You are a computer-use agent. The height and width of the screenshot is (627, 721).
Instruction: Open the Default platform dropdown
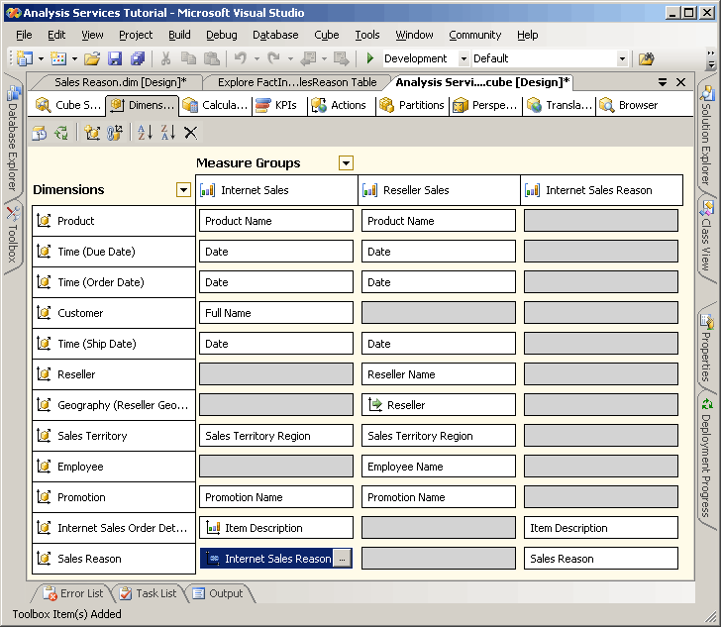pyautogui.click(x=622, y=58)
